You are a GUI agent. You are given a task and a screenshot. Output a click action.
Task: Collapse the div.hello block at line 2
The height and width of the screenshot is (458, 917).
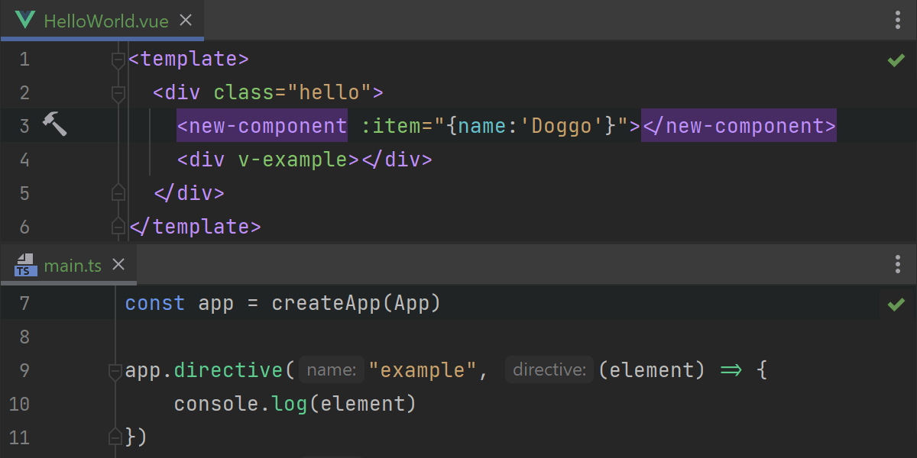click(118, 93)
